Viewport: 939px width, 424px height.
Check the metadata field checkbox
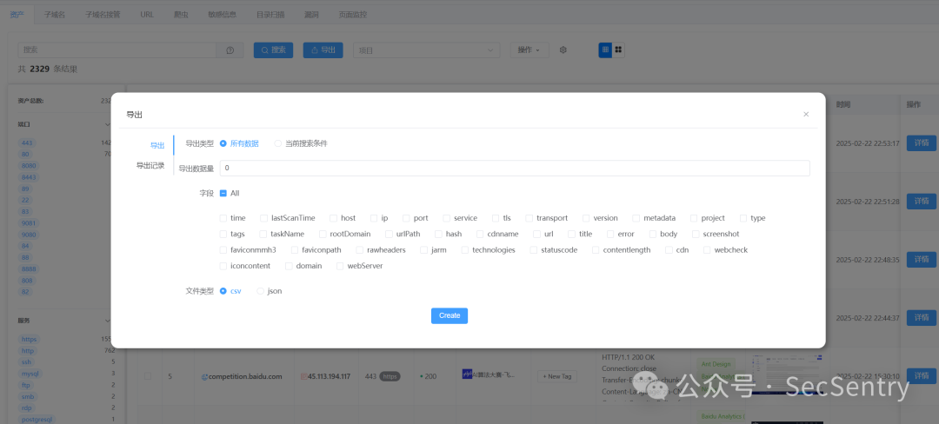[x=636, y=218]
